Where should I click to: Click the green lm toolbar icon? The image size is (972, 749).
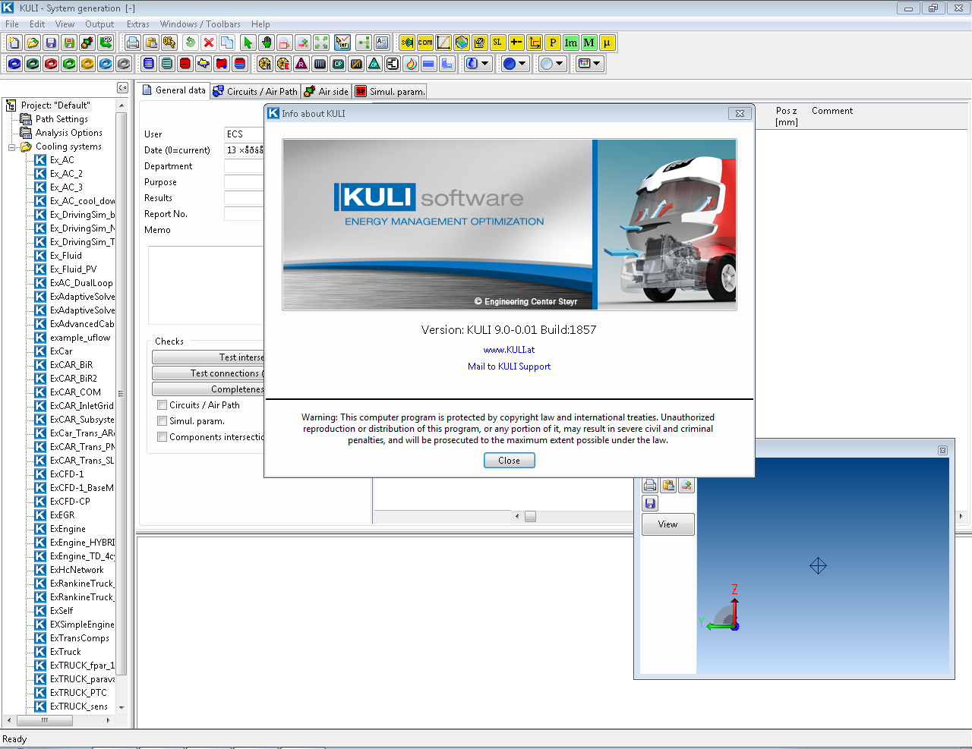571,42
